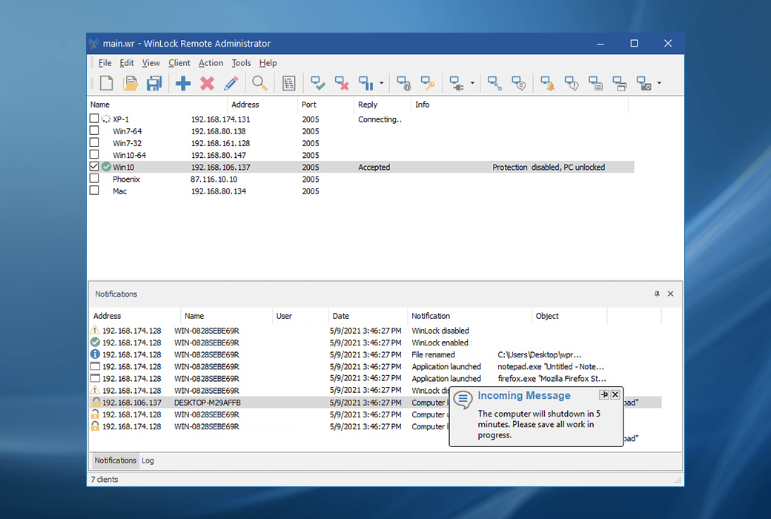The image size is (771, 519).
Task: Click the Info column header
Action: point(520,105)
